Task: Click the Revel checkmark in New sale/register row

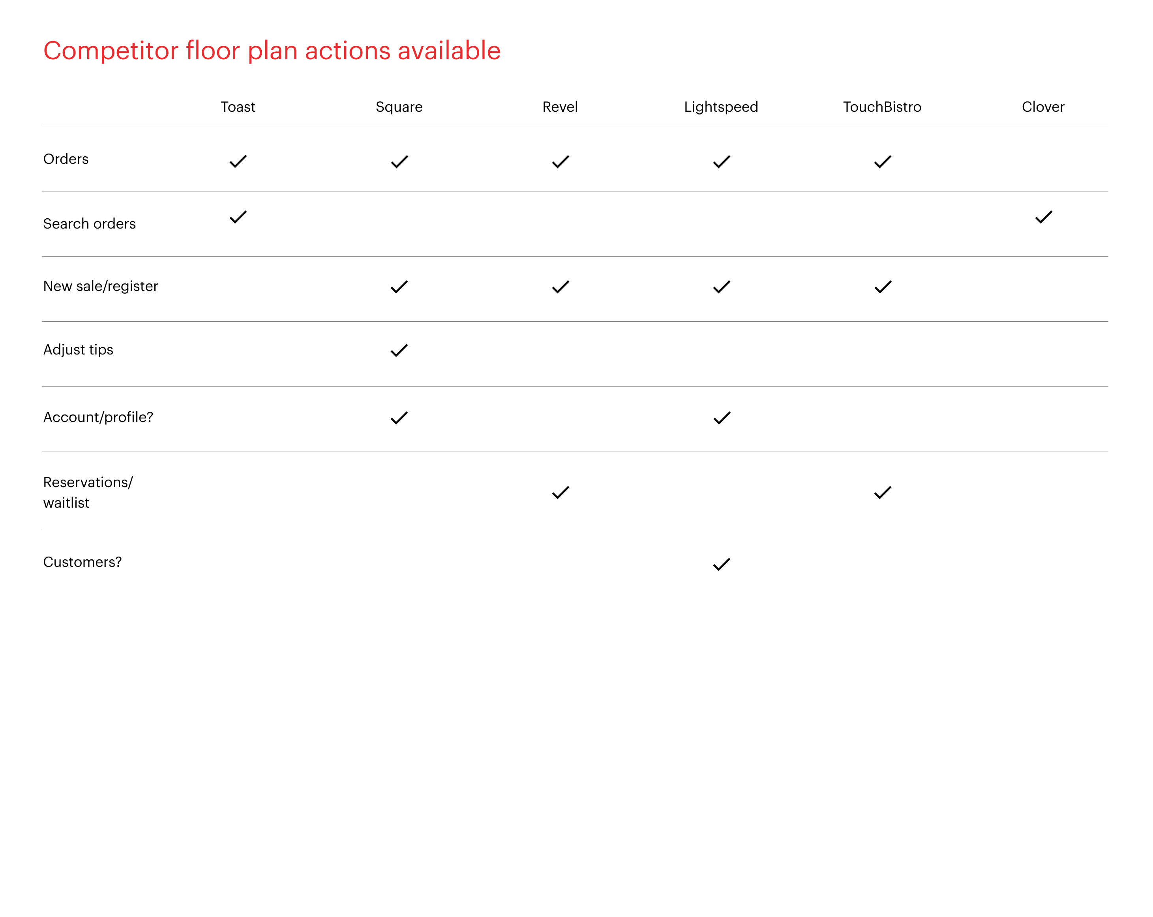Action: 561,287
